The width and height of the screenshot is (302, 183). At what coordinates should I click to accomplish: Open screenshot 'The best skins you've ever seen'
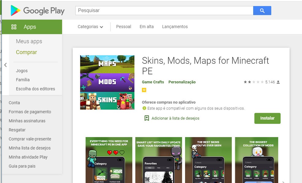(x=208, y=160)
